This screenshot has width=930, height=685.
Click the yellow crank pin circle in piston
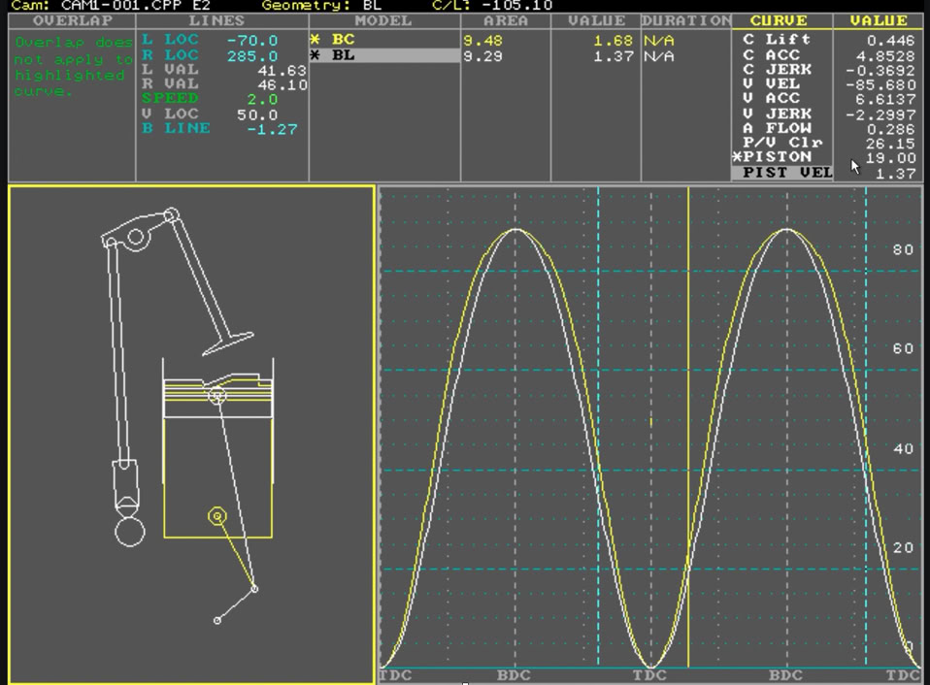217,516
